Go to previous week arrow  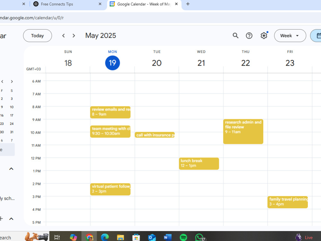click(x=64, y=36)
